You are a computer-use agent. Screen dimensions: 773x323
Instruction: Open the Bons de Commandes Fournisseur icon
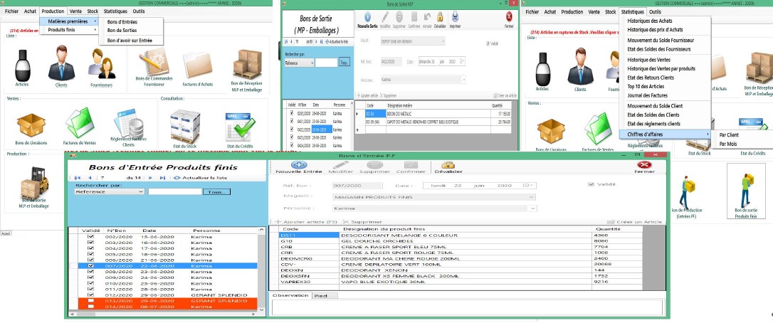[x=149, y=67]
